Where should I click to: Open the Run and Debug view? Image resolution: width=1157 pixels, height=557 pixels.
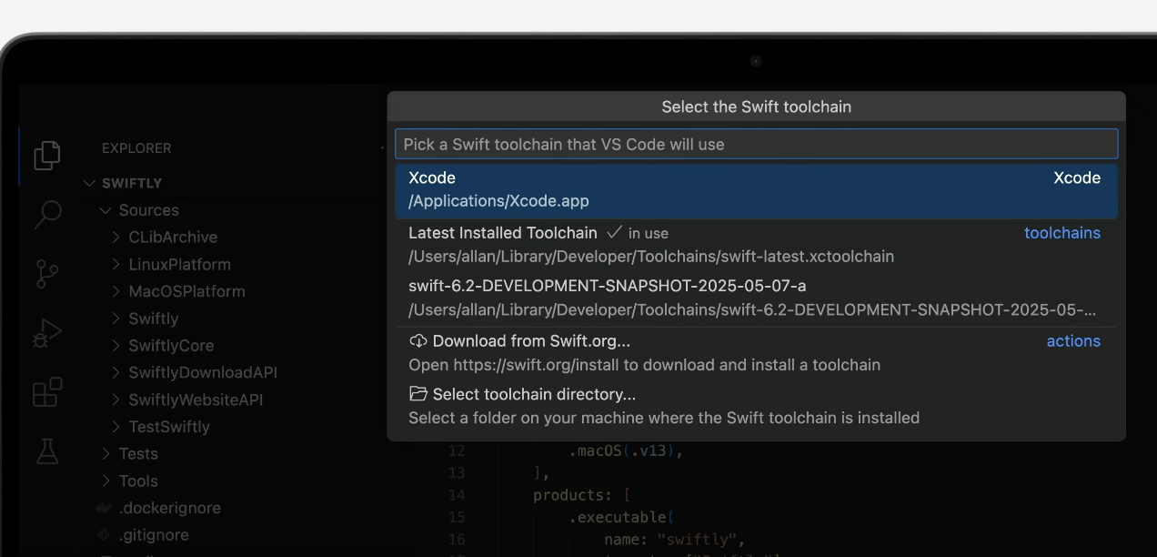click(x=46, y=333)
